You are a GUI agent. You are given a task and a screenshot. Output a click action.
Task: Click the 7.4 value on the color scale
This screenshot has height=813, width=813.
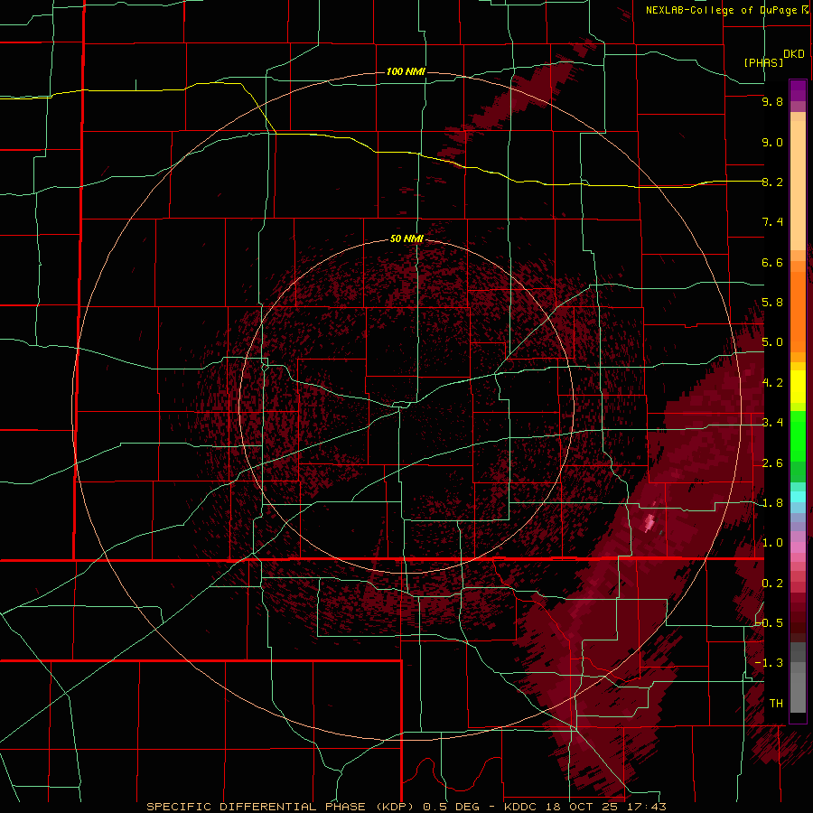[772, 222]
